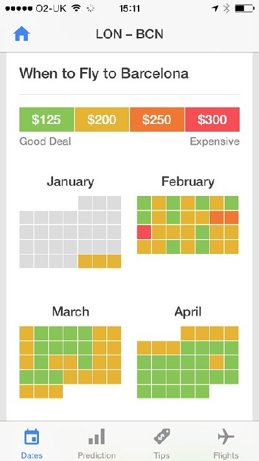Tap the January month heading
The width and height of the screenshot is (259, 461).
pyautogui.click(x=71, y=182)
